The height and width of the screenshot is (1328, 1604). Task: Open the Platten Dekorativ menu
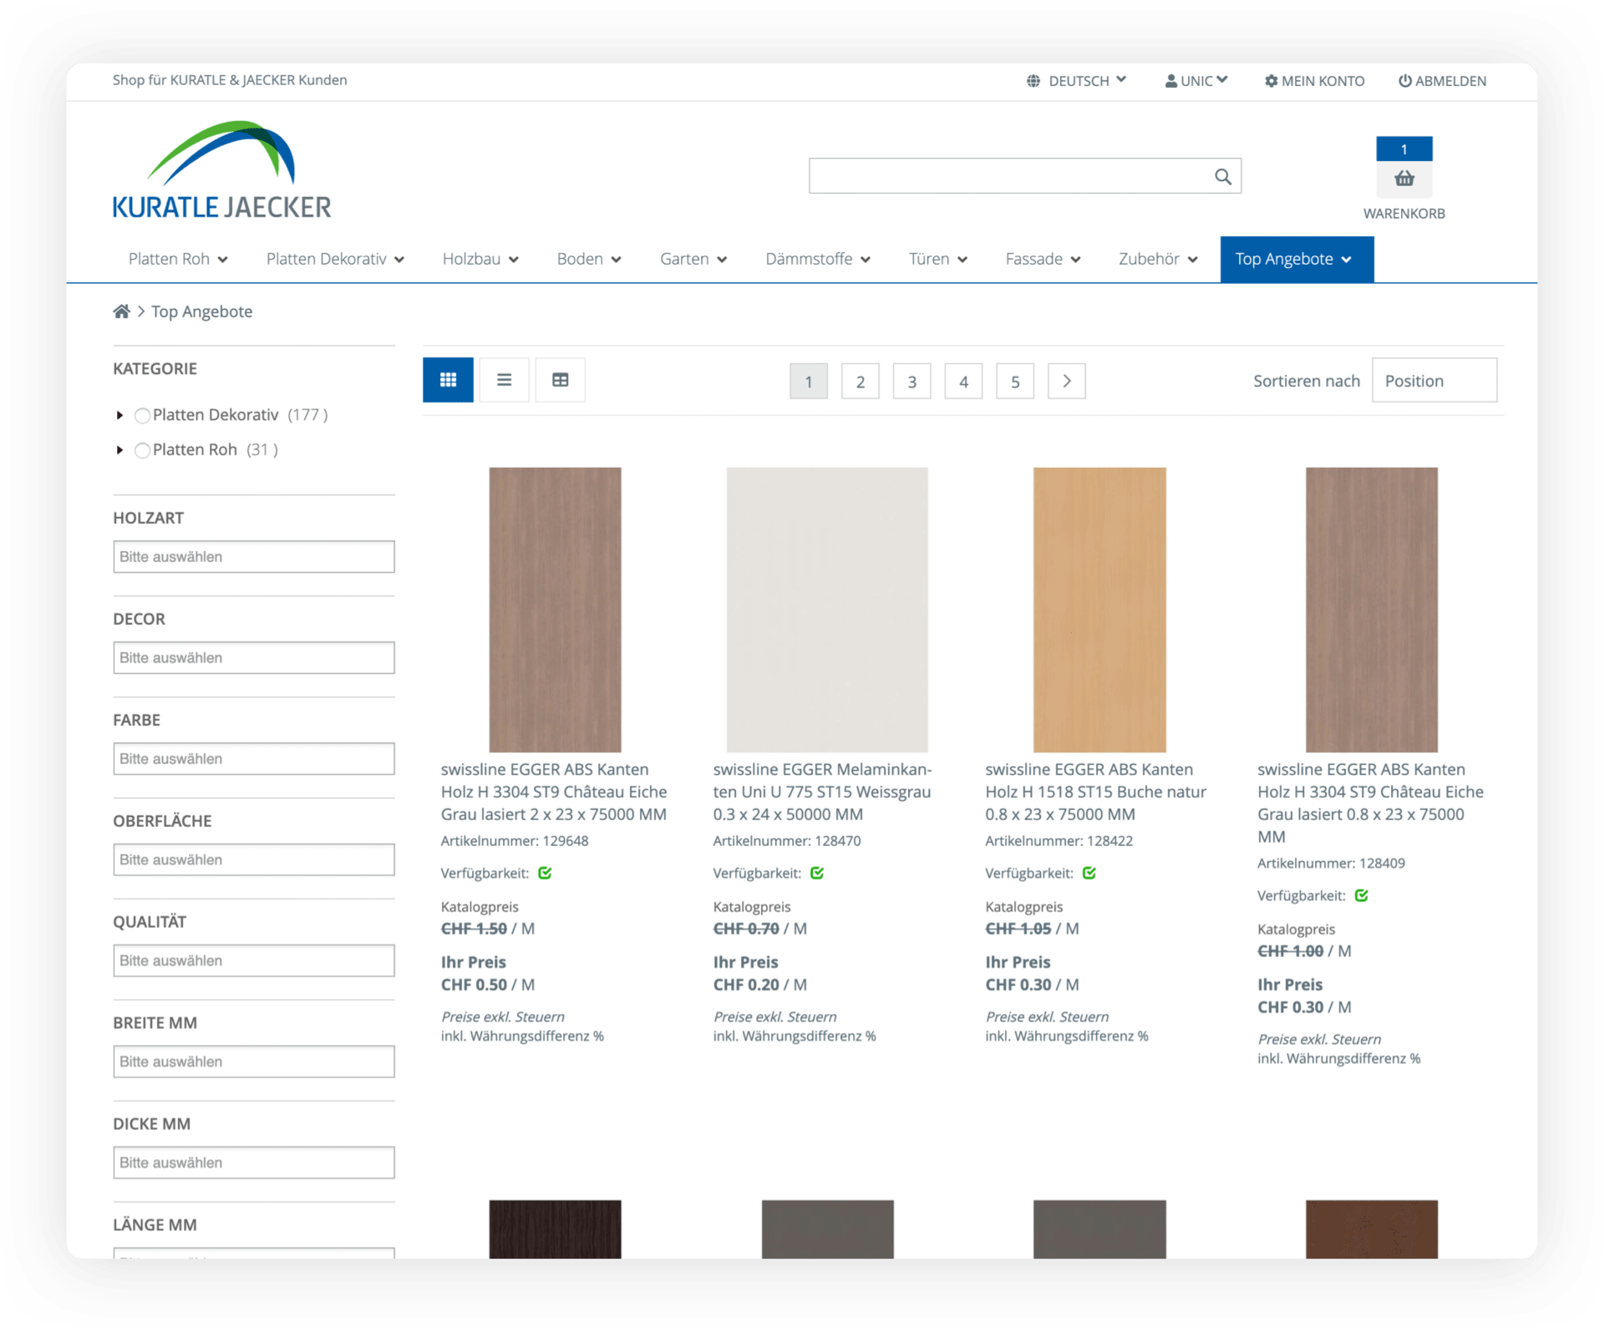tap(335, 259)
